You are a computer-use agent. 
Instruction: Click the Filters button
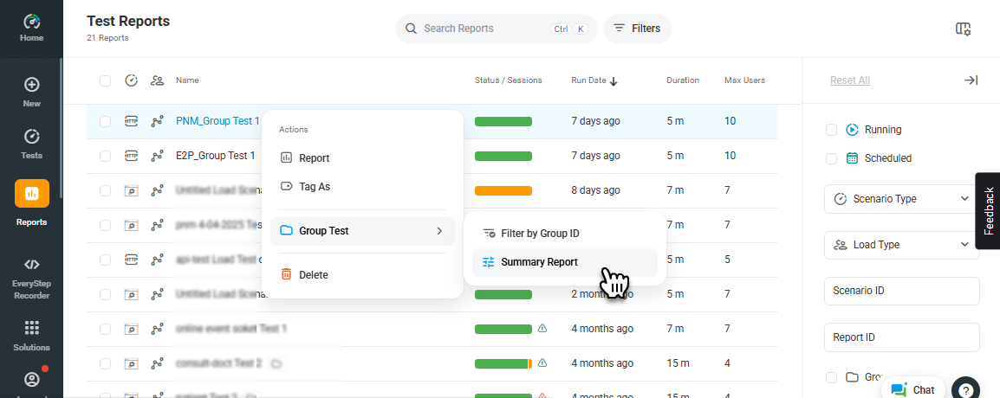coord(637,29)
